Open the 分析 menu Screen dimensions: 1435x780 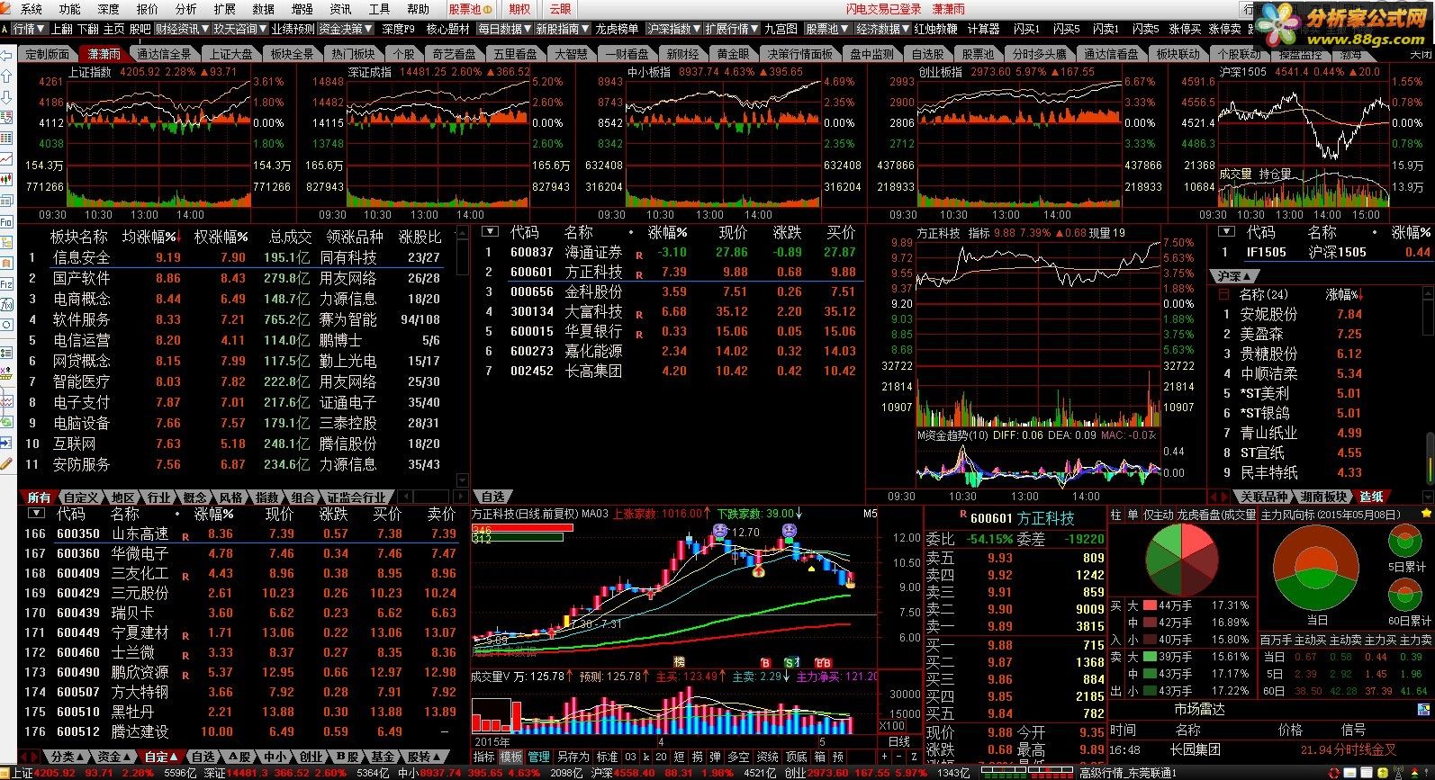tap(185, 9)
